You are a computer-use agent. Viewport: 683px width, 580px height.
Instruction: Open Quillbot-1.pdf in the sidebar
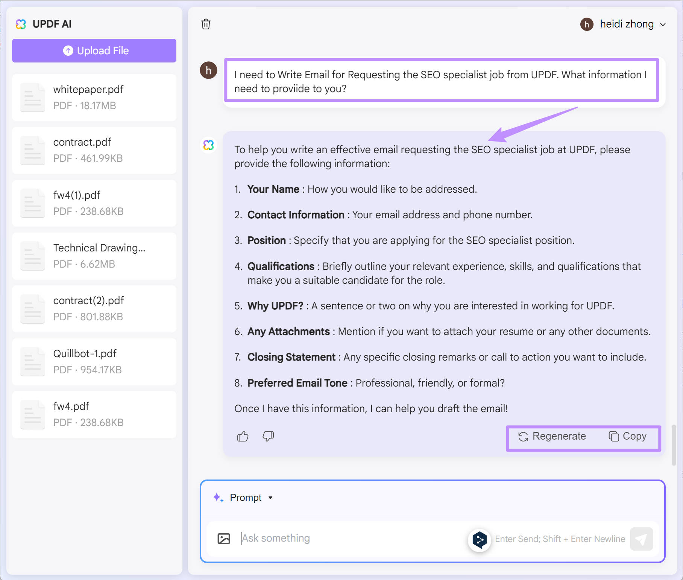(94, 361)
